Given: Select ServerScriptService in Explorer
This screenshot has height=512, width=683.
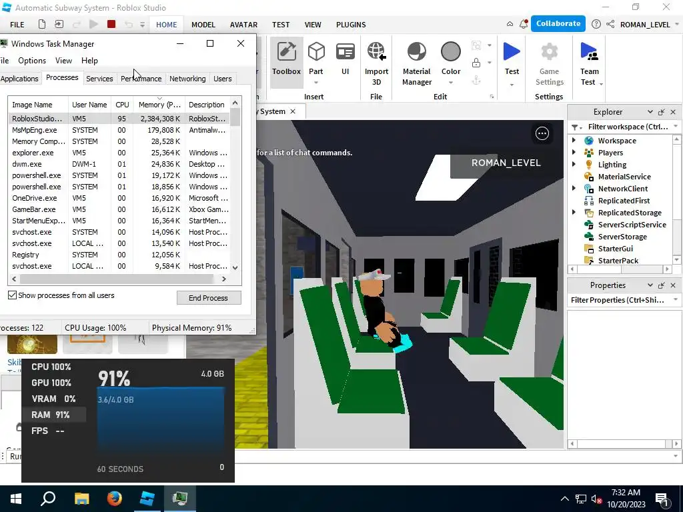Looking at the screenshot, I should click(x=632, y=225).
